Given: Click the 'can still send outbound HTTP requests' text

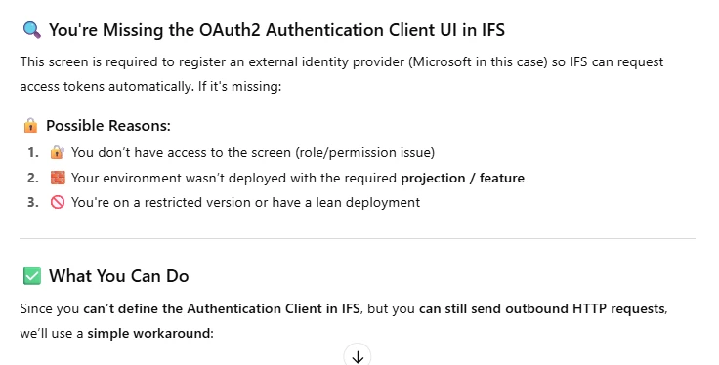Looking at the screenshot, I should (x=542, y=308).
